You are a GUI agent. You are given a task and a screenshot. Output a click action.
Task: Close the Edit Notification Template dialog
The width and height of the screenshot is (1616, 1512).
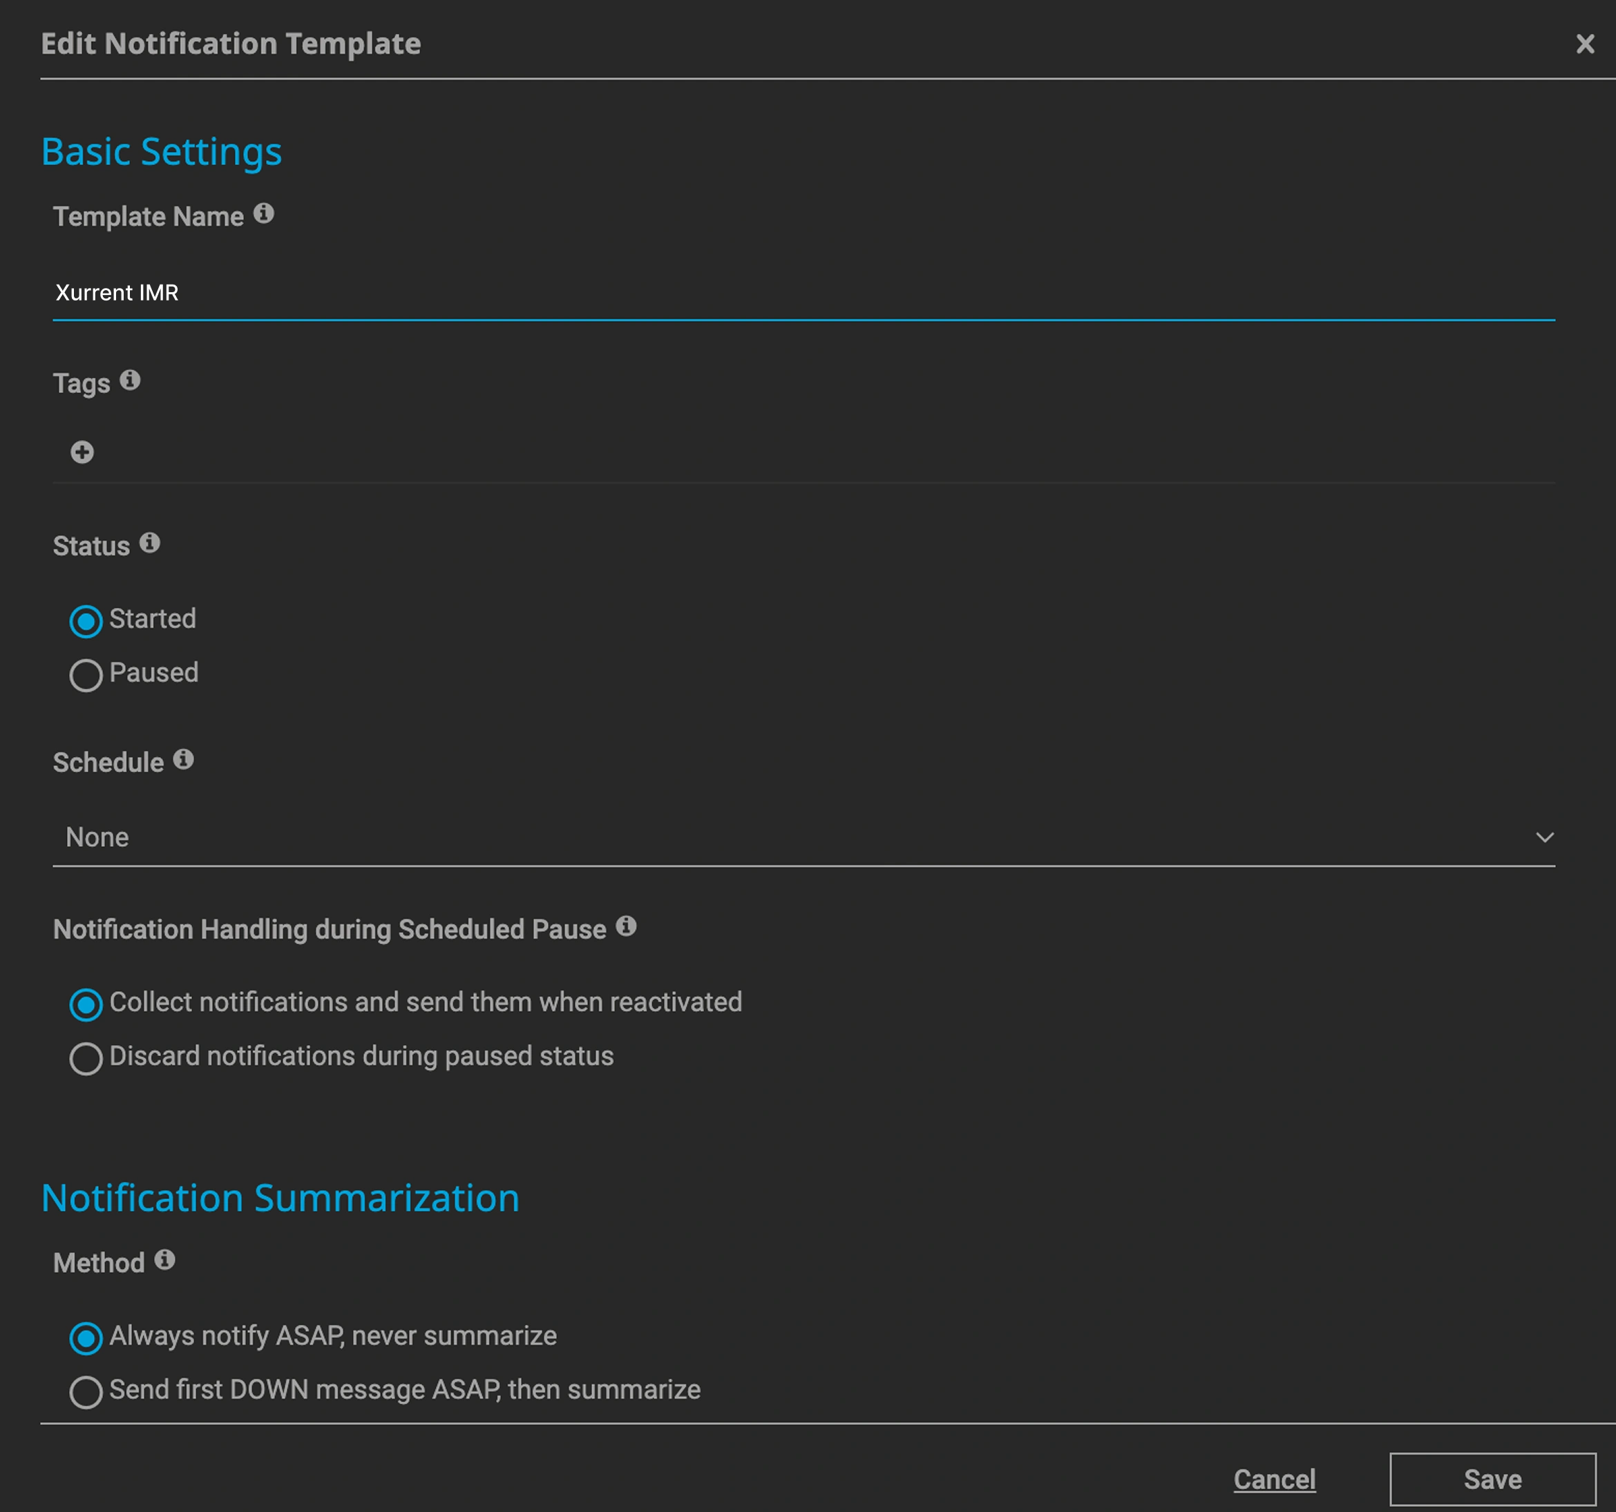tap(1584, 44)
